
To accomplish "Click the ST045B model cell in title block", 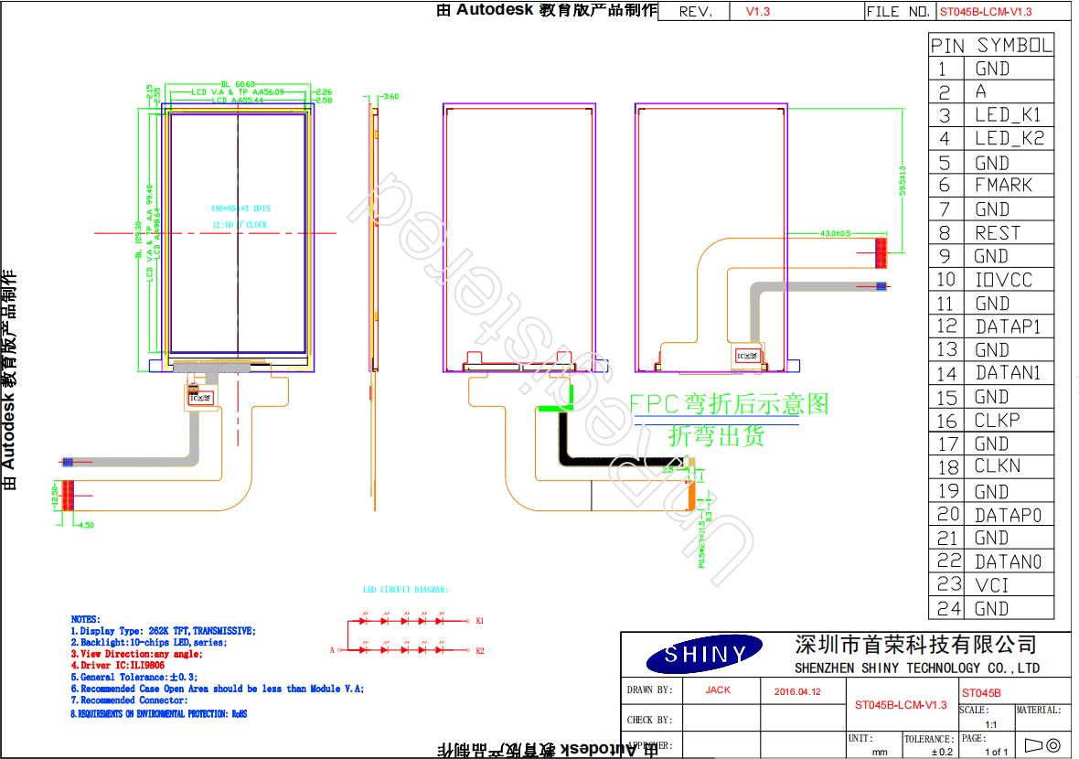I will point(981,694).
